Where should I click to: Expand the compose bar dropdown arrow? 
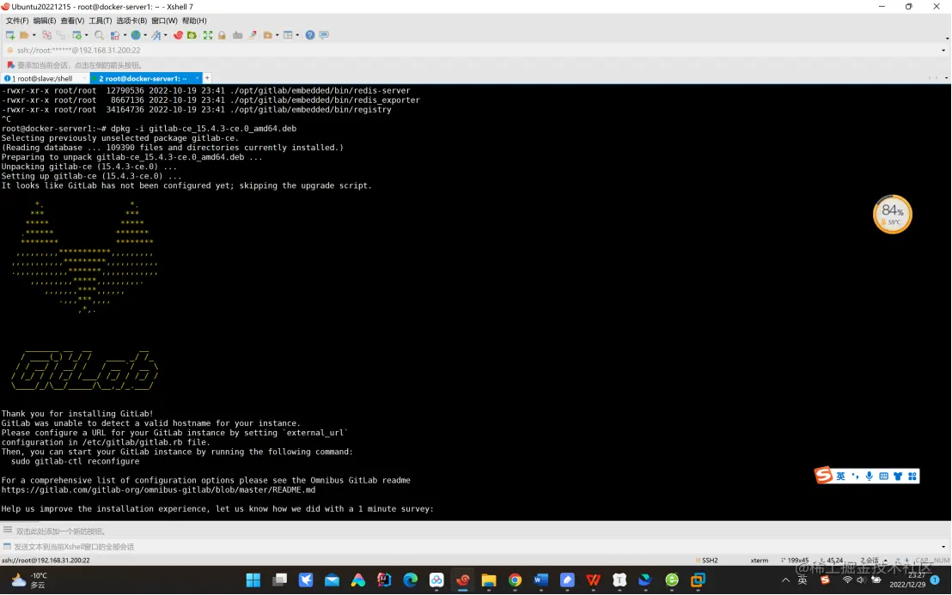pyautogui.click(x=943, y=546)
